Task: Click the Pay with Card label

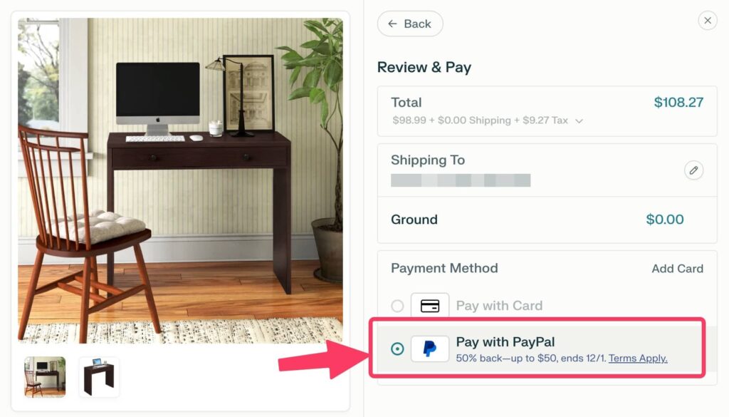Action: point(499,306)
